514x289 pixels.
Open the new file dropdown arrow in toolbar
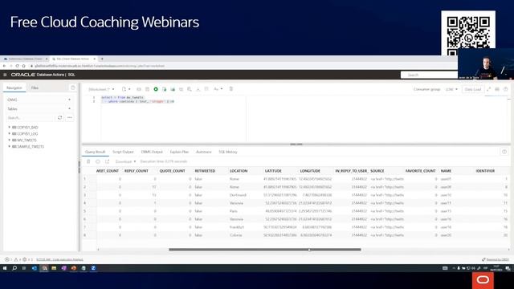coord(129,89)
